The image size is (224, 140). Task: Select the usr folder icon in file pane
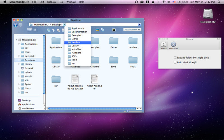point(56,79)
